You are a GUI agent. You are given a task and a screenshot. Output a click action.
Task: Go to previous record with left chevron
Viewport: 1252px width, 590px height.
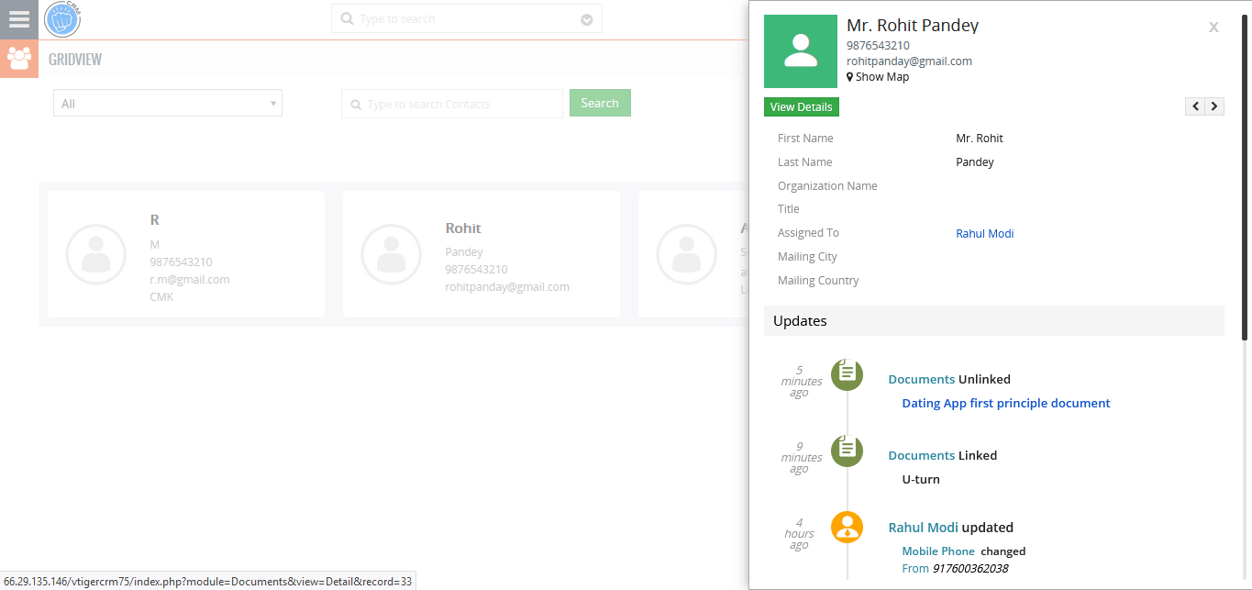(1194, 106)
